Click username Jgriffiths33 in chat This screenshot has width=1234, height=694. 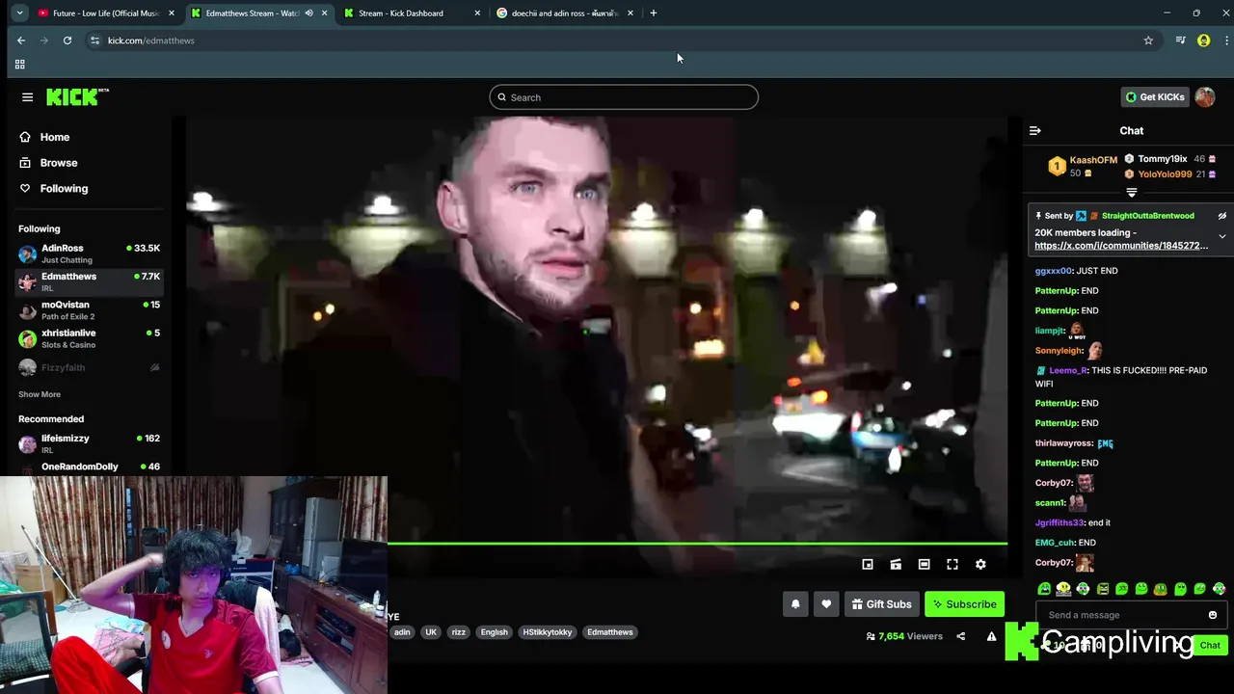pyautogui.click(x=1060, y=522)
